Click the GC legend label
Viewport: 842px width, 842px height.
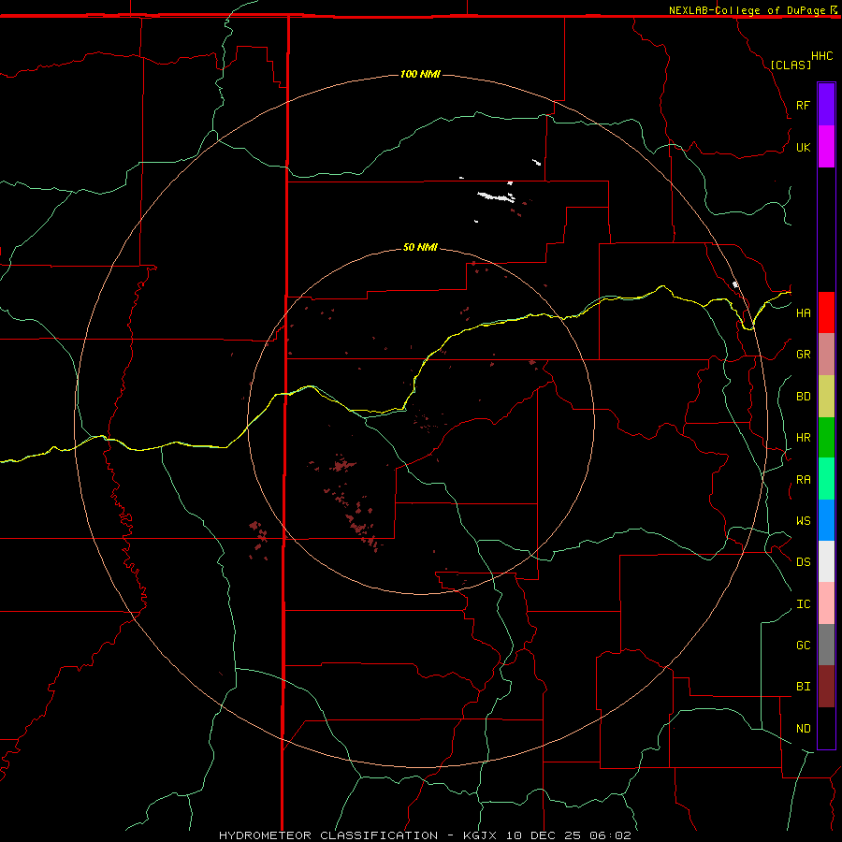803,646
